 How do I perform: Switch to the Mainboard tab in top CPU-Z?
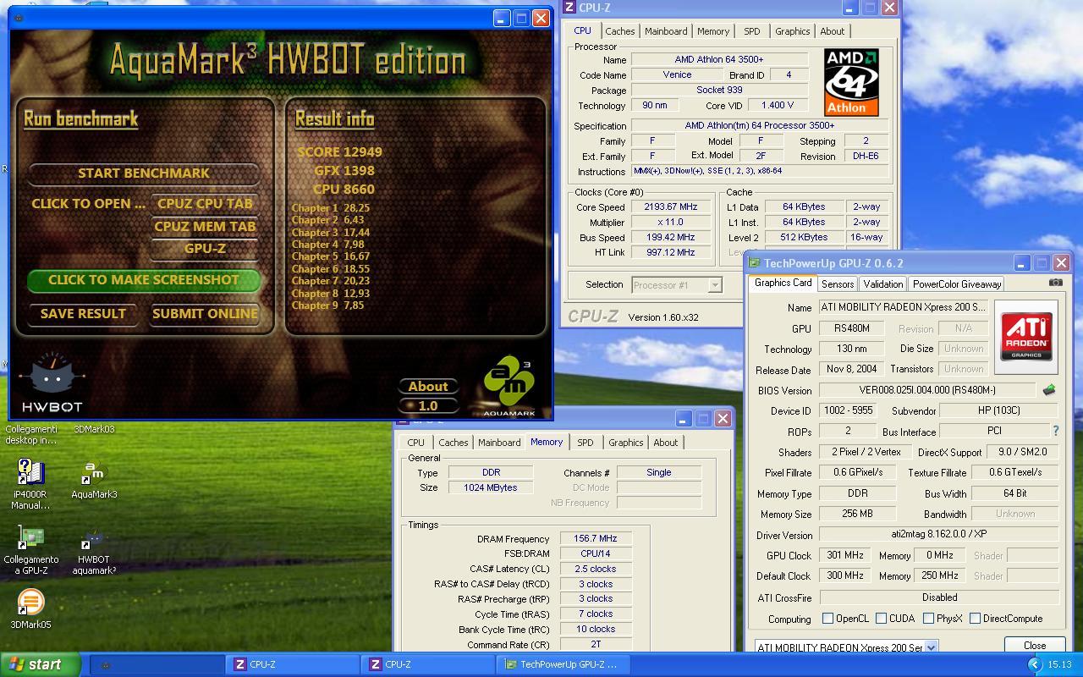[x=666, y=31]
